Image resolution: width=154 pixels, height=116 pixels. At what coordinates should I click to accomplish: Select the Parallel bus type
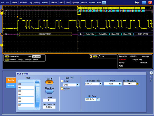point(62,89)
